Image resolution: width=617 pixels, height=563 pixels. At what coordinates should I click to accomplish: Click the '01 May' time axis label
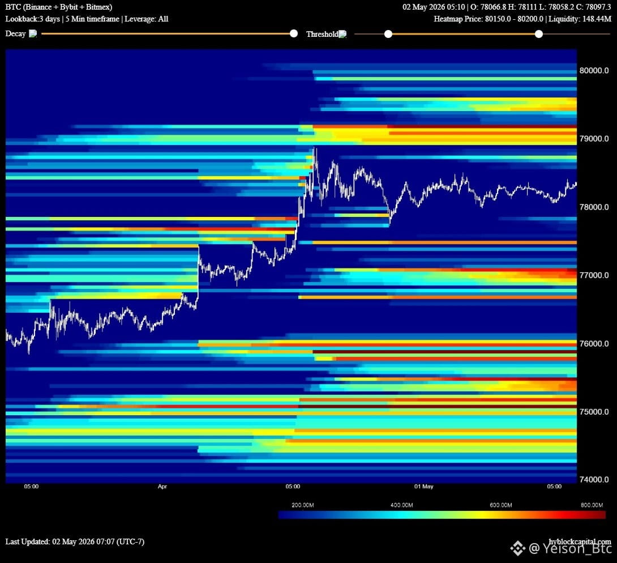423,487
